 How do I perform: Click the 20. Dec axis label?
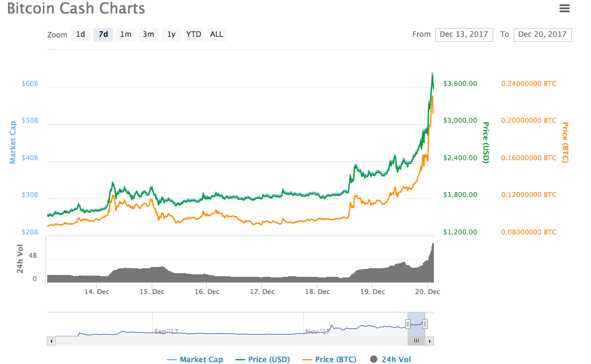click(427, 292)
